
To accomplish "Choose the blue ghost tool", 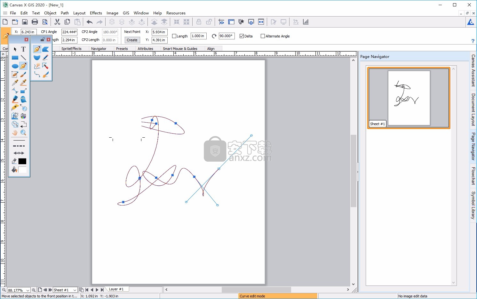I will point(23,99).
